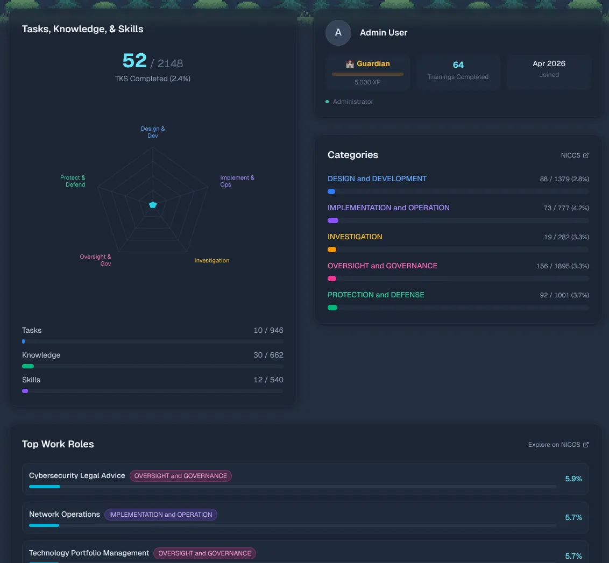The height and width of the screenshot is (563, 609).
Task: Click the pink dot under OVERSIGHT and GOVERNANCE
Action: point(332,279)
